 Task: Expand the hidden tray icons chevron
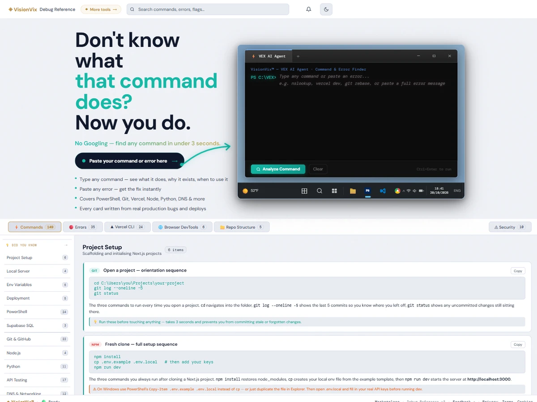(403, 191)
